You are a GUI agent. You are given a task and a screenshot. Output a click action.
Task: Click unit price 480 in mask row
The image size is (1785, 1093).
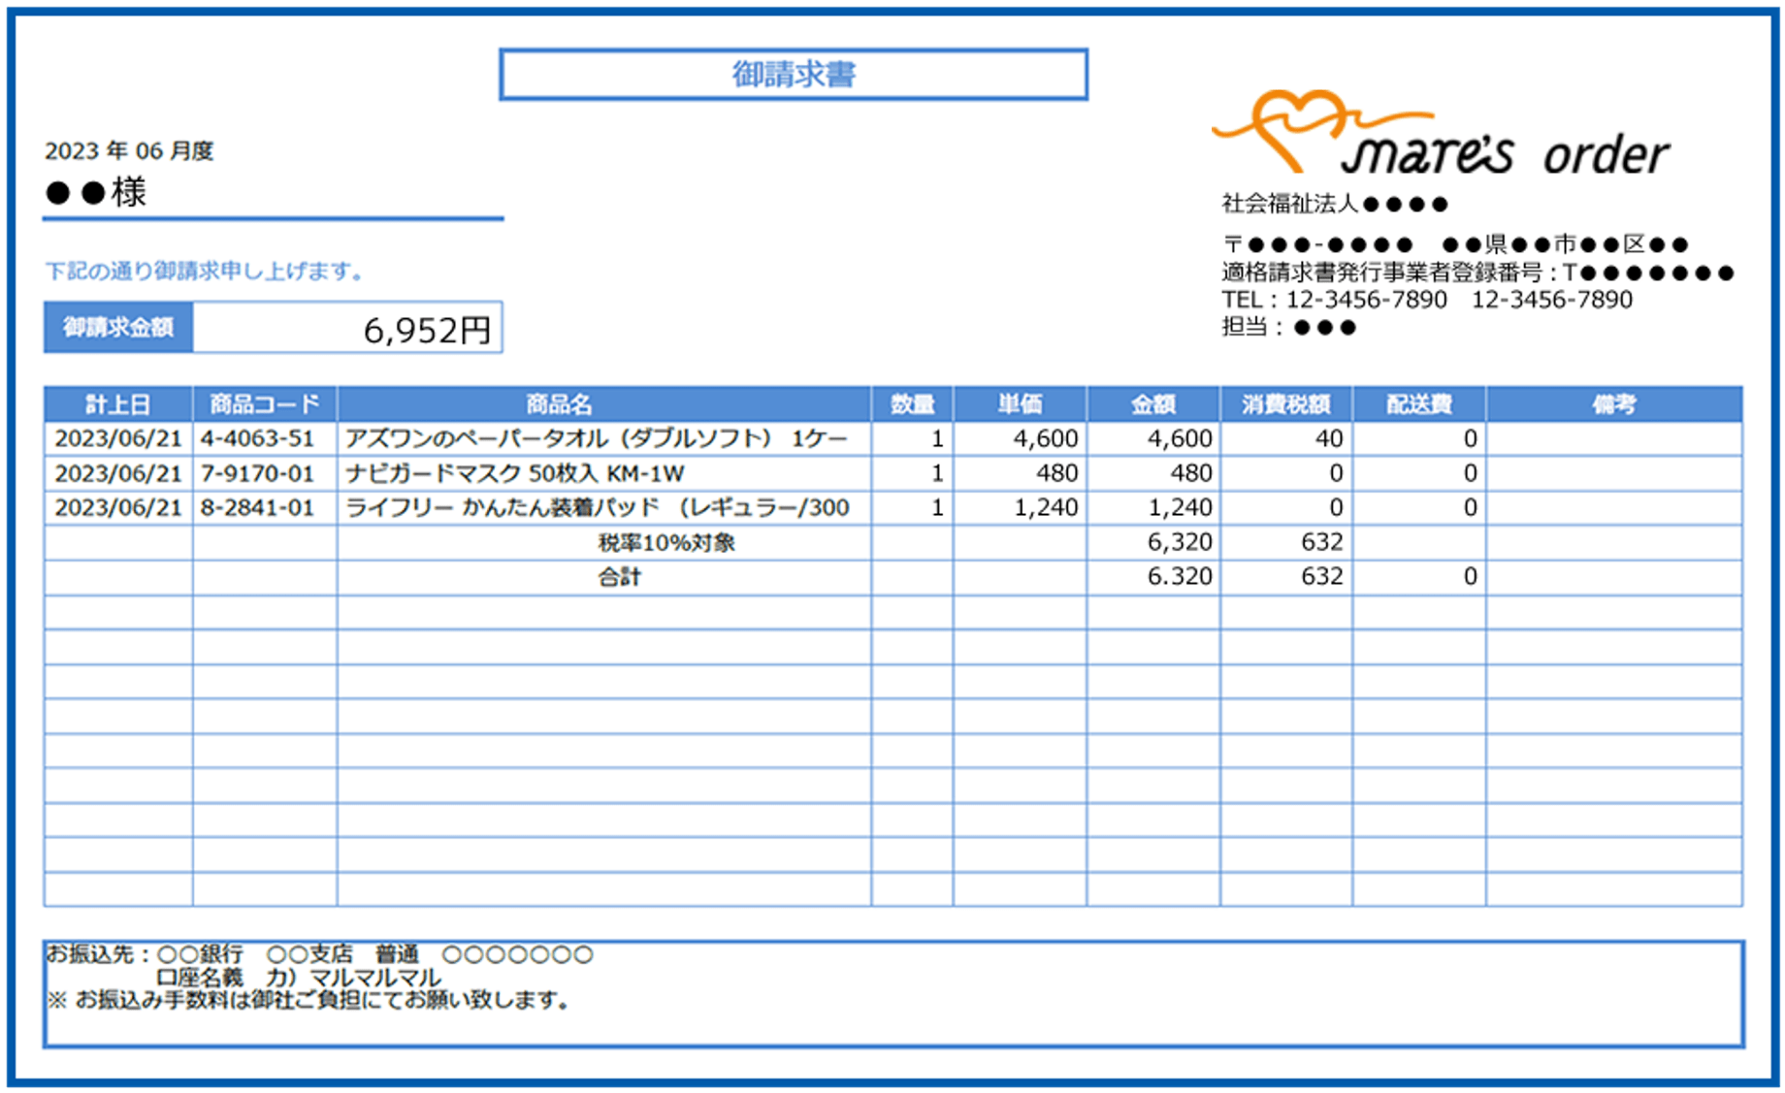pyautogui.click(x=1057, y=473)
